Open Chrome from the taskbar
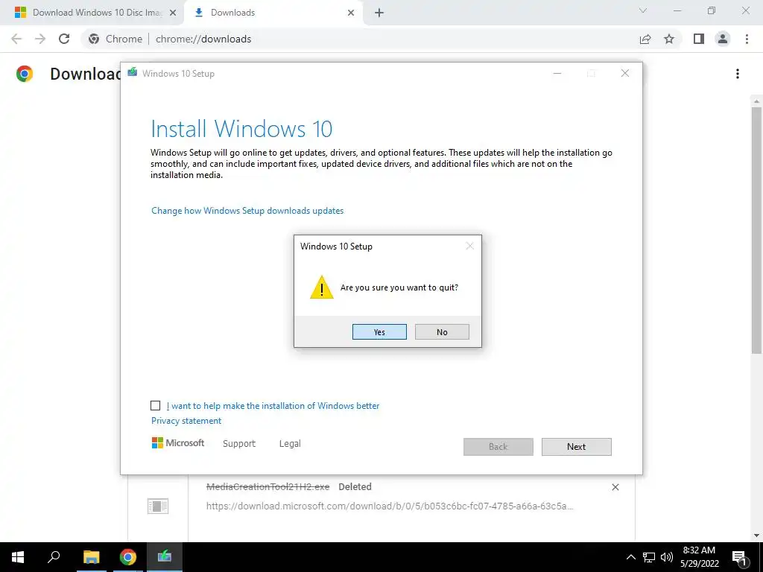Viewport: 763px width, 572px height. pyautogui.click(x=128, y=557)
